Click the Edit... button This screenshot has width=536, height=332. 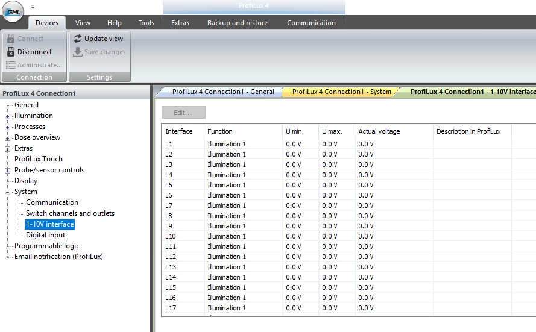183,113
